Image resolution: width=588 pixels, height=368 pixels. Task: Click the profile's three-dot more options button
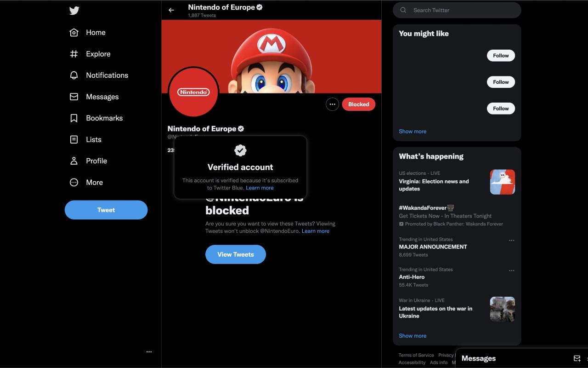(332, 104)
